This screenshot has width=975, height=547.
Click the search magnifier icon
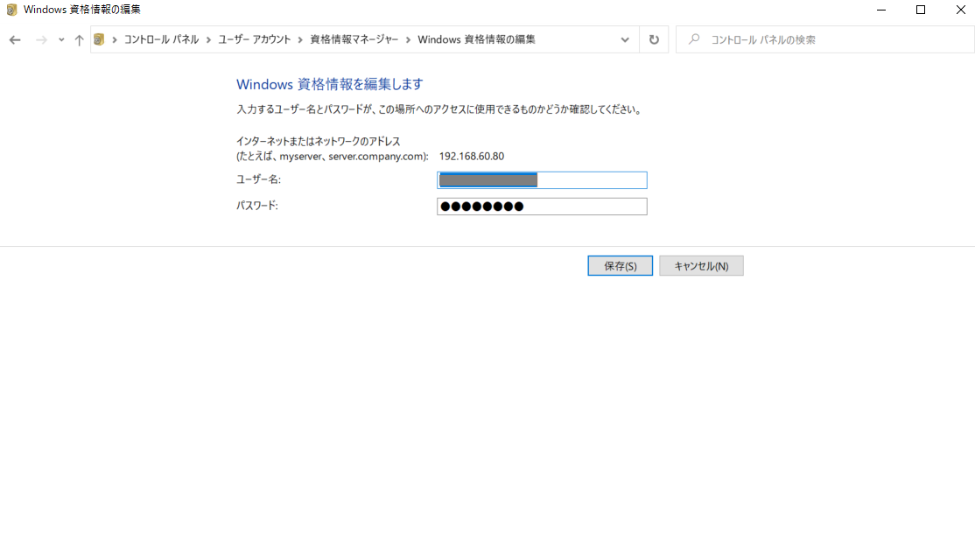click(694, 39)
